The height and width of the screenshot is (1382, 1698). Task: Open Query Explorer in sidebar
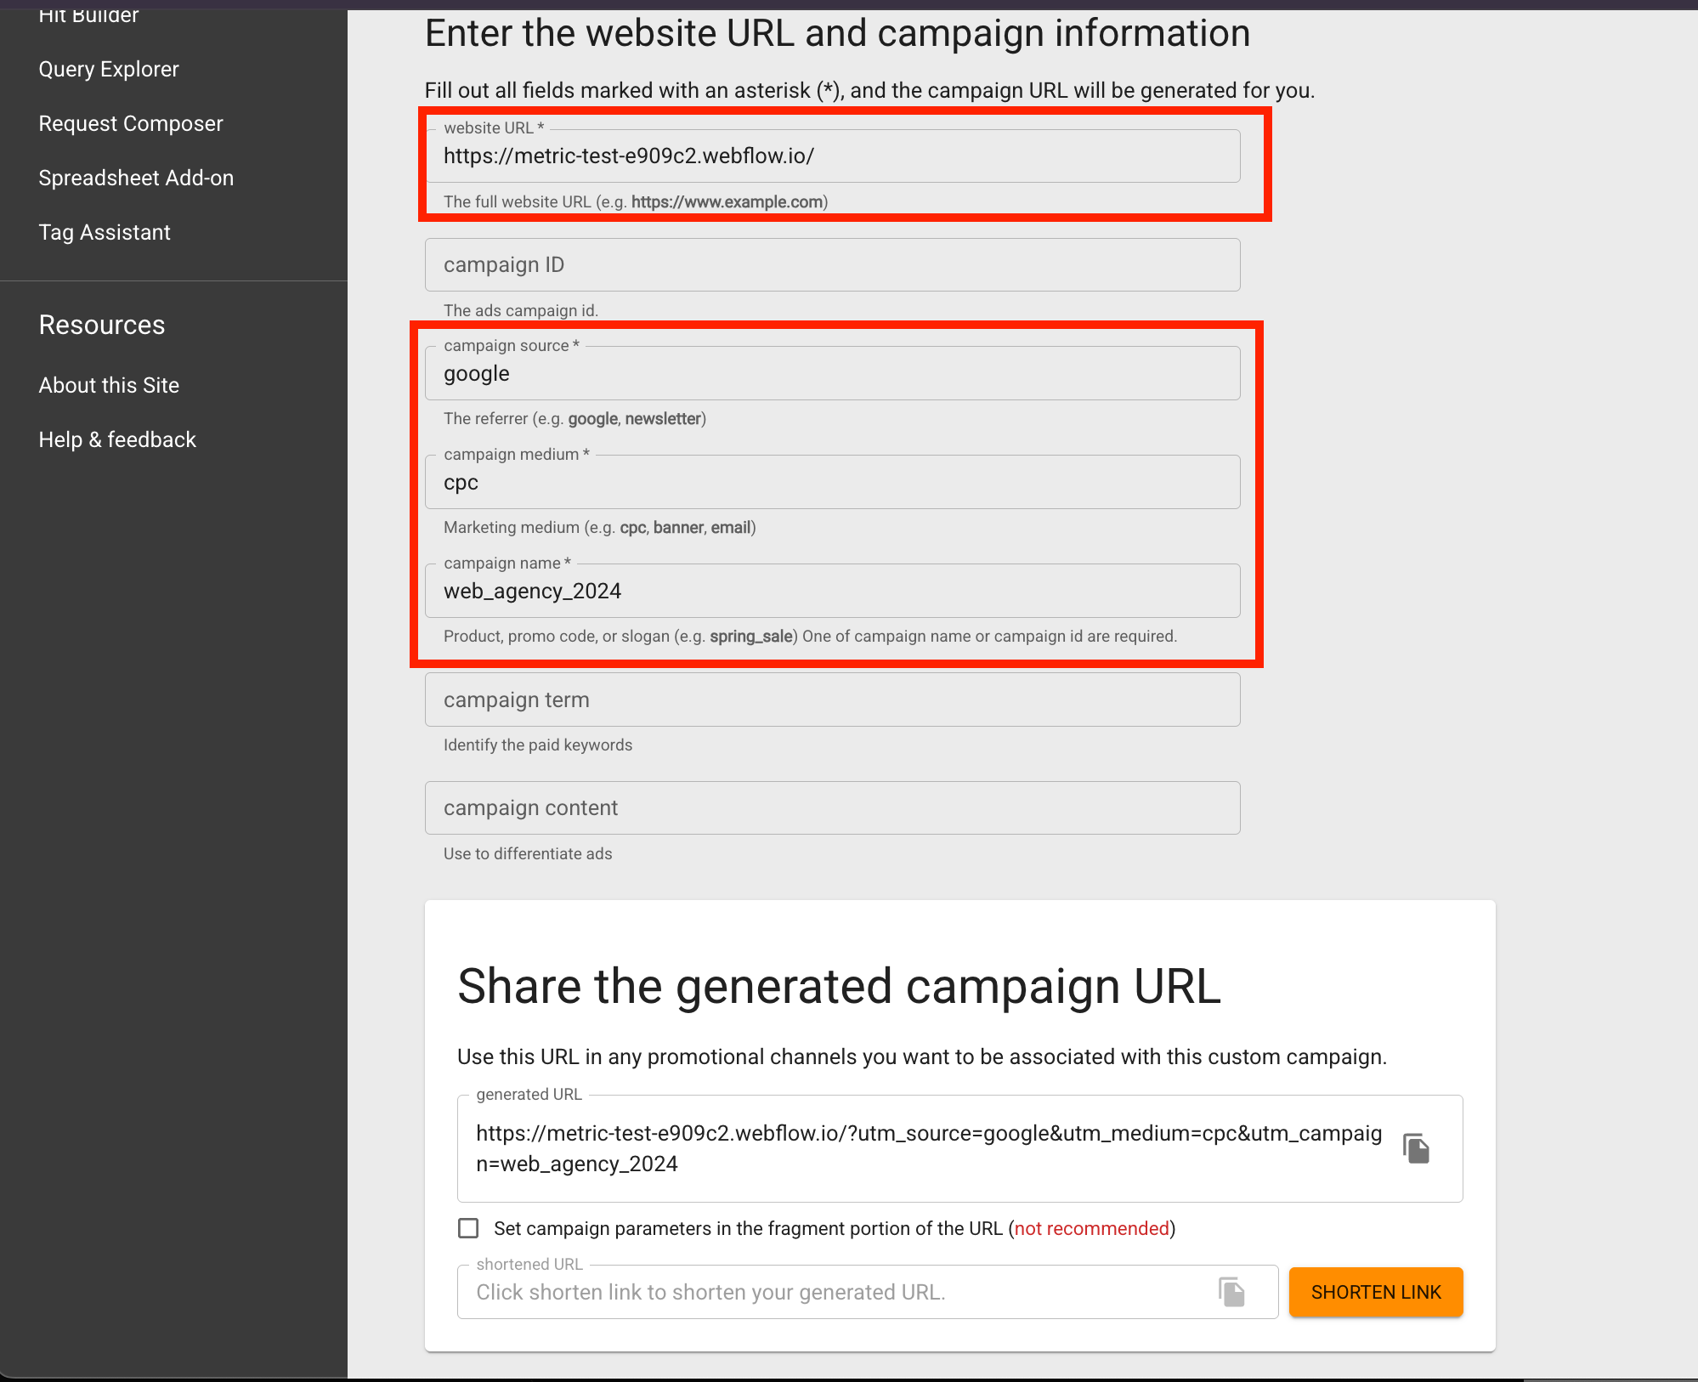109,69
